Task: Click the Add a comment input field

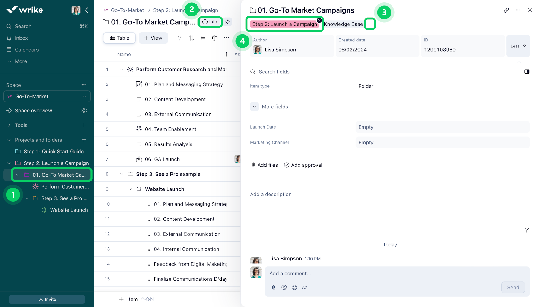Action: 329,273
